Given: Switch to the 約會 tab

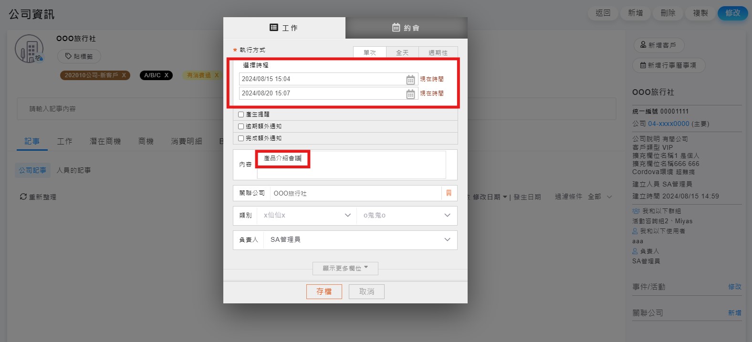Looking at the screenshot, I should point(406,28).
